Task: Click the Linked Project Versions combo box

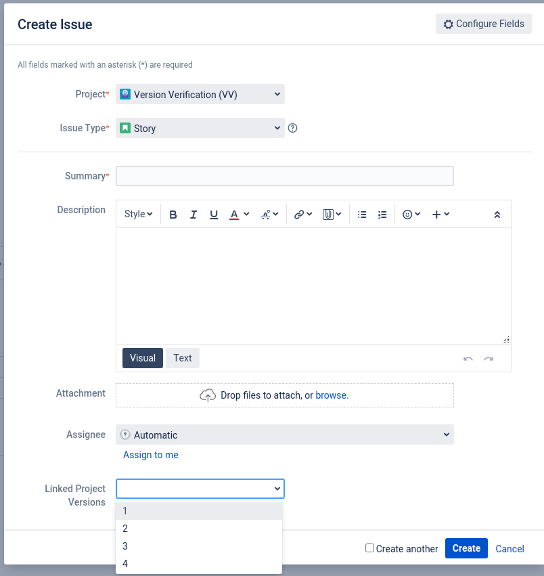Action: [200, 489]
